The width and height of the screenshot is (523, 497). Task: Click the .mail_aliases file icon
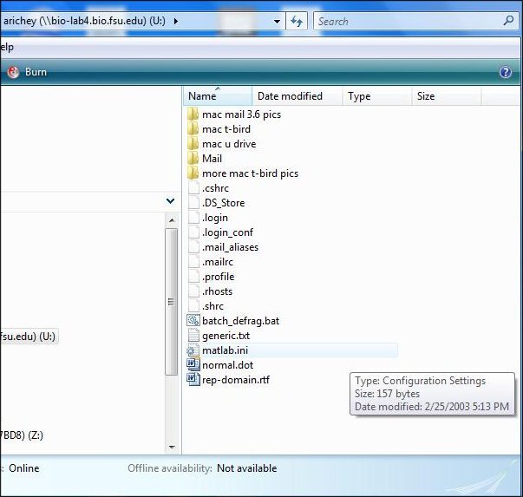pos(193,247)
